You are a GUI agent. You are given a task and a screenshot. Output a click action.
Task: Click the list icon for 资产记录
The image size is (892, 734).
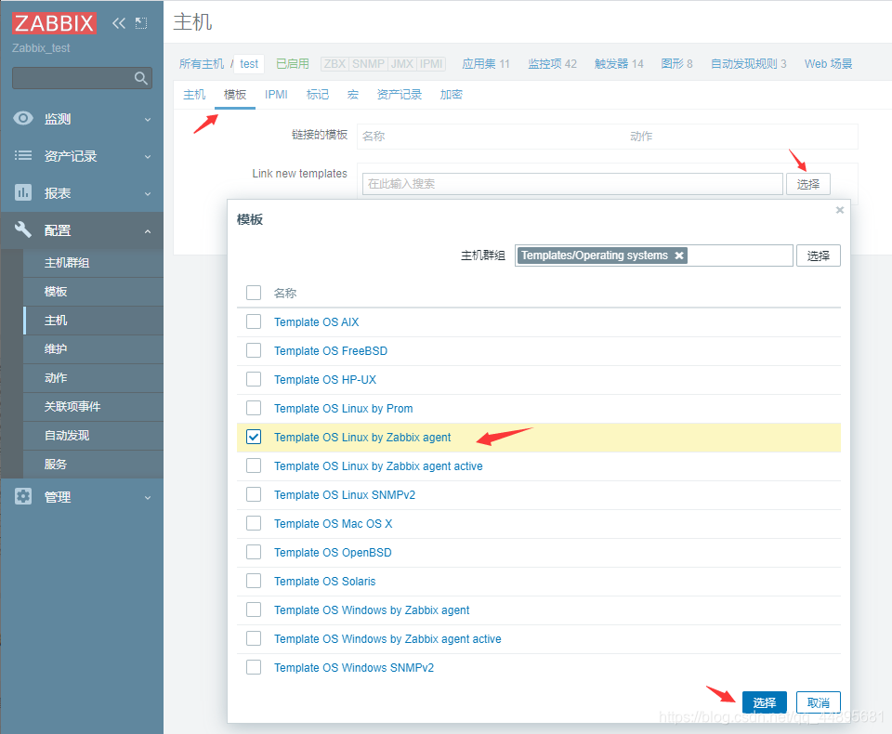[22, 155]
